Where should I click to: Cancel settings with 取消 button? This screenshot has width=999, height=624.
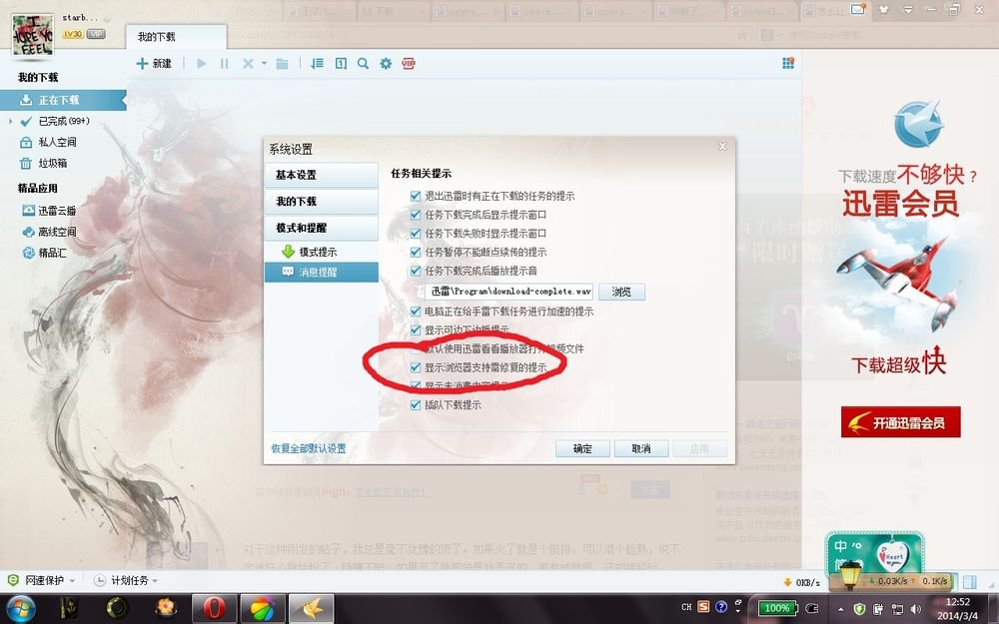(x=641, y=449)
